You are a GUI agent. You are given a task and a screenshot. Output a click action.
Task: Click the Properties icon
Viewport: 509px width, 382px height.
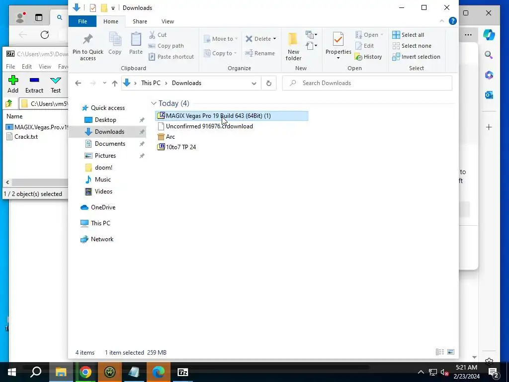tap(338, 40)
